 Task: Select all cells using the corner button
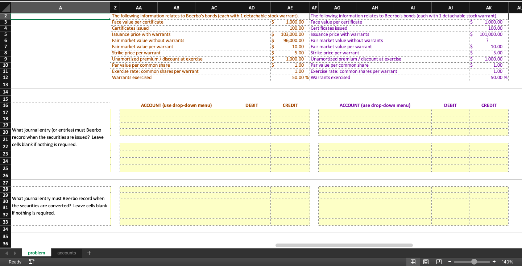tap(5, 8)
